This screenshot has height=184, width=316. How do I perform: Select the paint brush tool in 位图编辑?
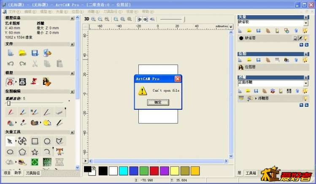coord(23,112)
